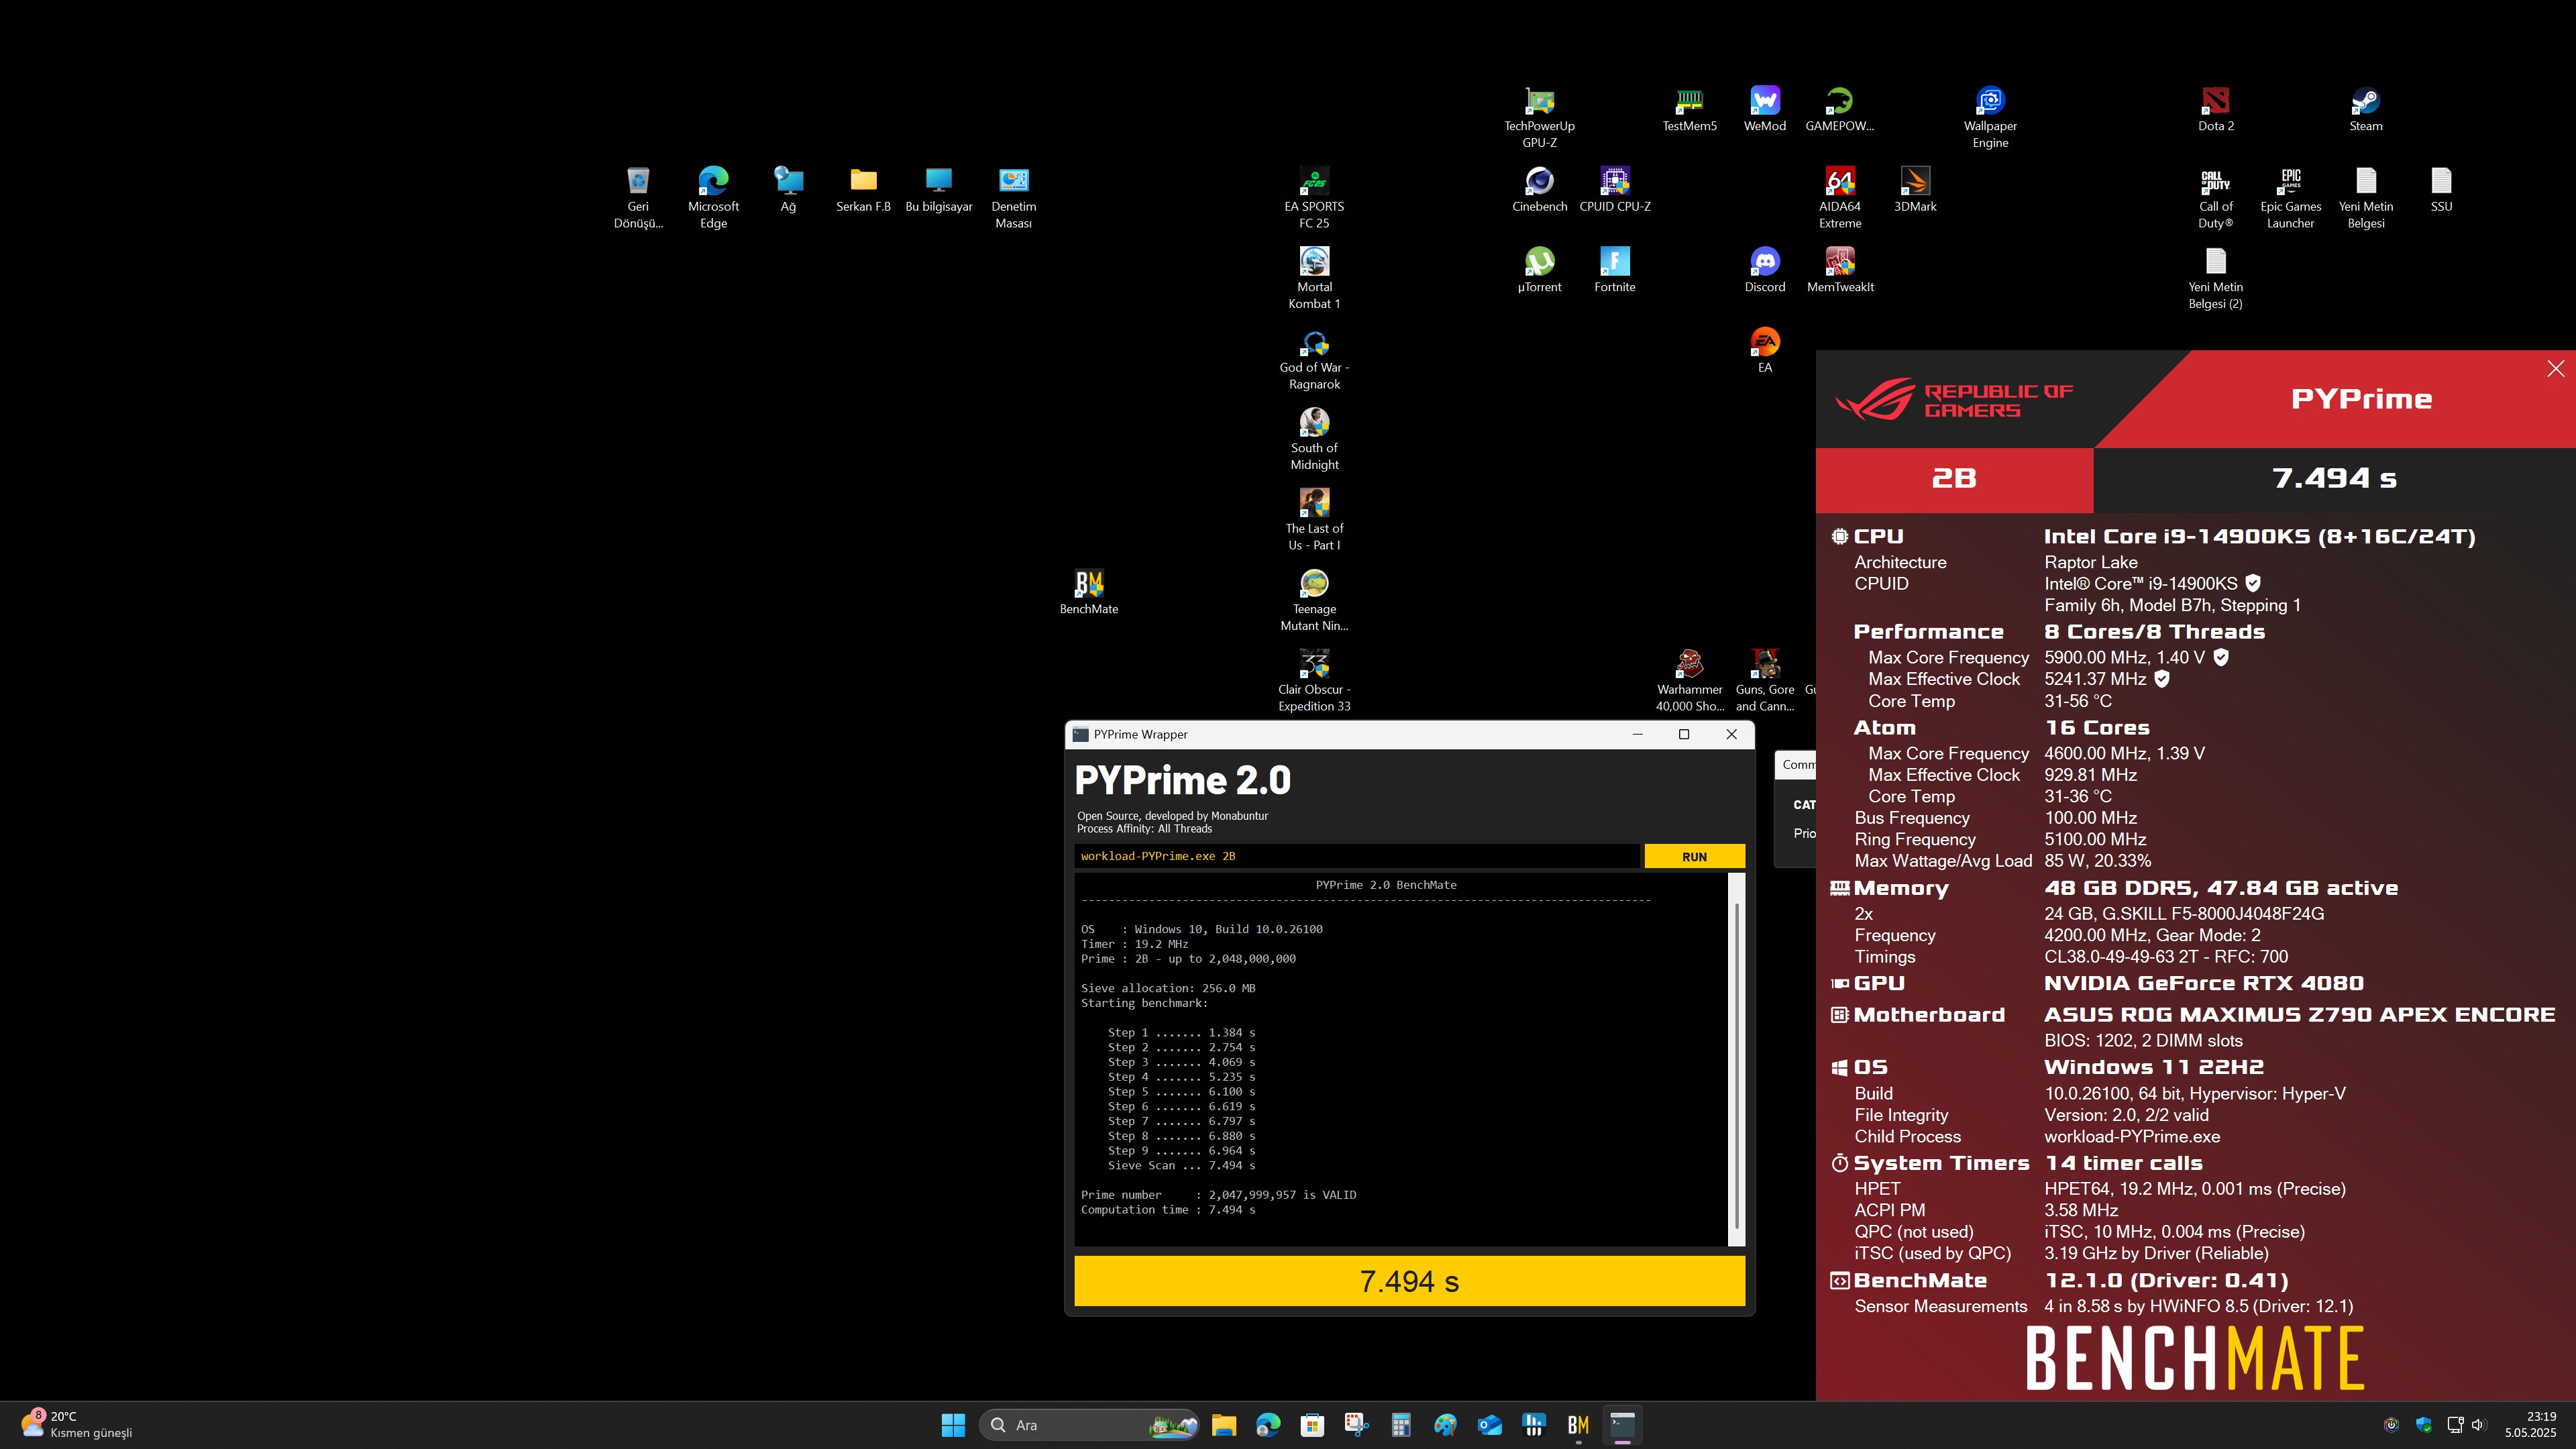2576x1449 pixels.
Task: Launch Dota 2 desktop icon
Action: point(2215,109)
